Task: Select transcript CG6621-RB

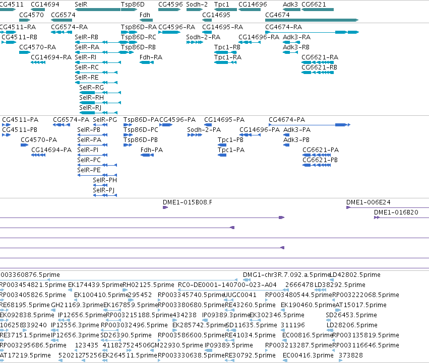Action: pyautogui.click(x=318, y=72)
